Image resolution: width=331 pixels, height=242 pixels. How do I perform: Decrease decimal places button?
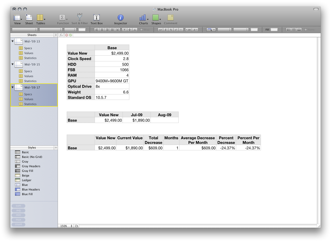point(189,30)
